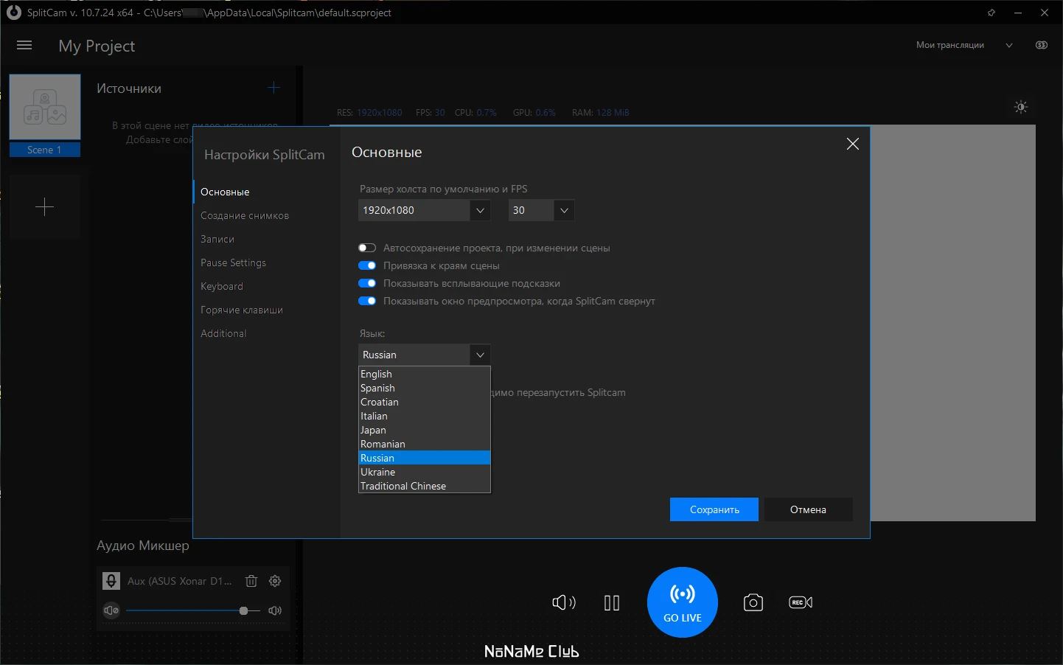The image size is (1063, 665).
Task: Click the microphone icon of the Aux source
Action: [x=111, y=581]
